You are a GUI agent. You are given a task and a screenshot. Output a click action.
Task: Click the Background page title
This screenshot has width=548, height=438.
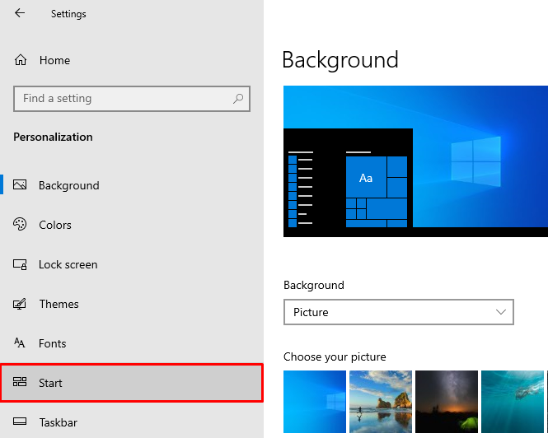[340, 60]
